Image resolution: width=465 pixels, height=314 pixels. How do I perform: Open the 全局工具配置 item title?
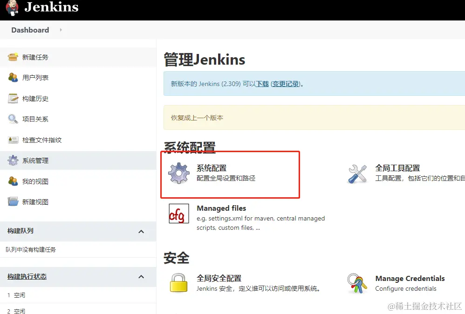click(397, 168)
